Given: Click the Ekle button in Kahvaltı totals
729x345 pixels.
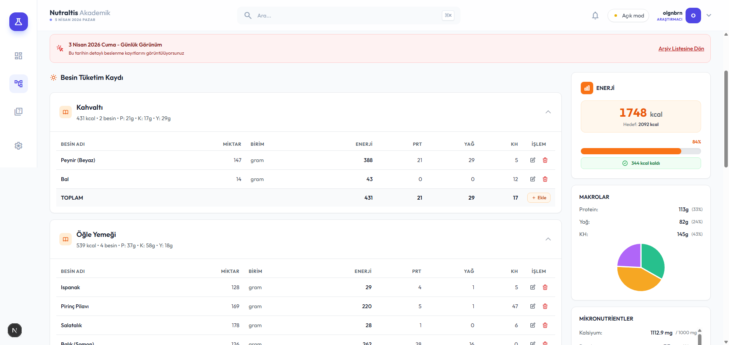Looking at the screenshot, I should (x=539, y=198).
